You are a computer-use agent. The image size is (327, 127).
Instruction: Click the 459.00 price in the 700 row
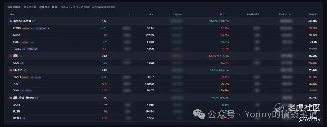click(x=149, y=84)
